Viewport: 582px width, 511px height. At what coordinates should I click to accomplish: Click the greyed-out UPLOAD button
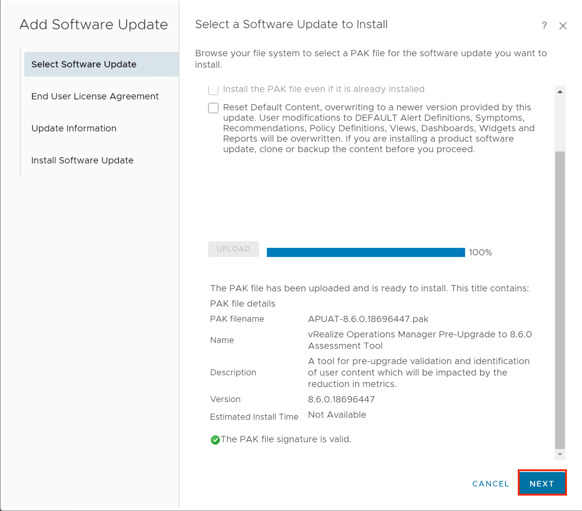pos(233,249)
